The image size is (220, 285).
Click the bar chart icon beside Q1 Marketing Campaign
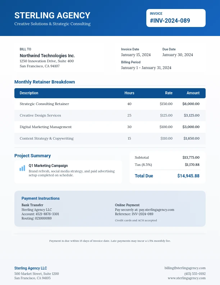22,168
